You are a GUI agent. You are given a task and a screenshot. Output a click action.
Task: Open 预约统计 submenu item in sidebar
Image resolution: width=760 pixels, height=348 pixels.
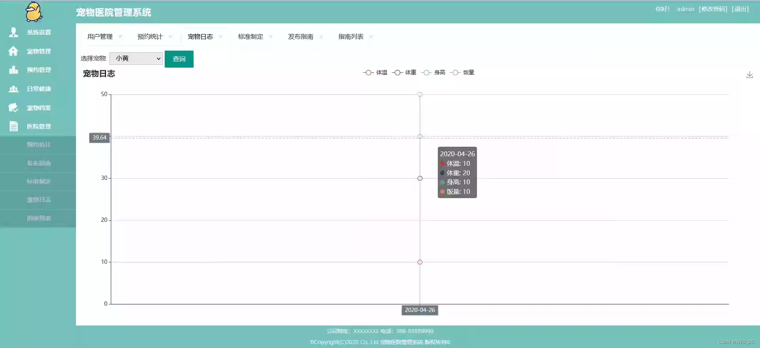point(38,145)
